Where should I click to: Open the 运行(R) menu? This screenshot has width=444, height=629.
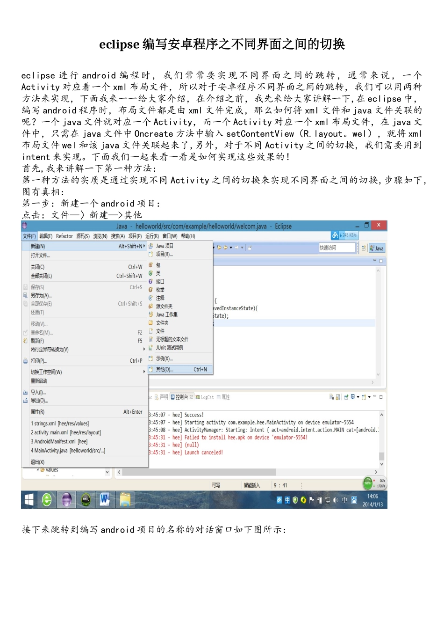(152, 236)
